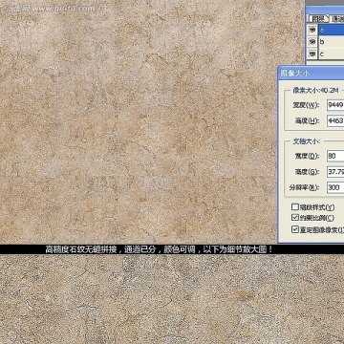Click the 图像大小 dialog title bar
The image size is (344, 344).
311,73
